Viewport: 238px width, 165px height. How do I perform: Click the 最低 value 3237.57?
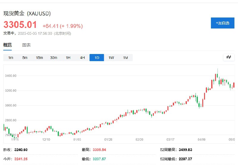tap(99, 159)
